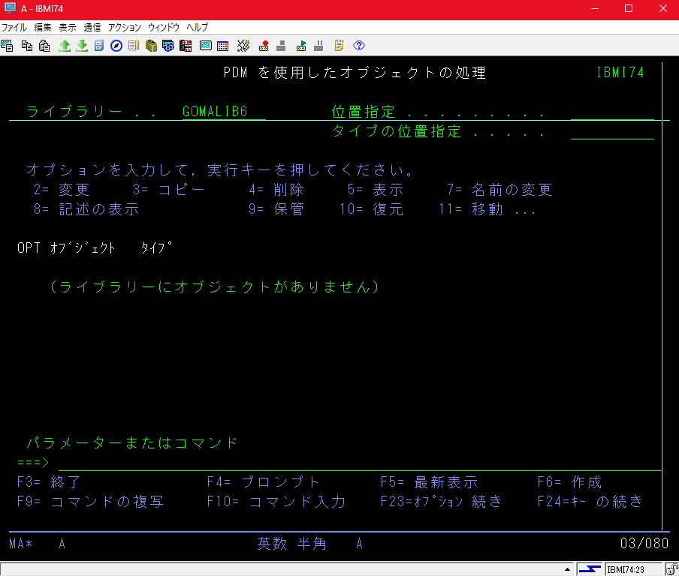The image size is (679, 576).
Task: Click the print screen toolbar icon
Action: tap(7, 46)
